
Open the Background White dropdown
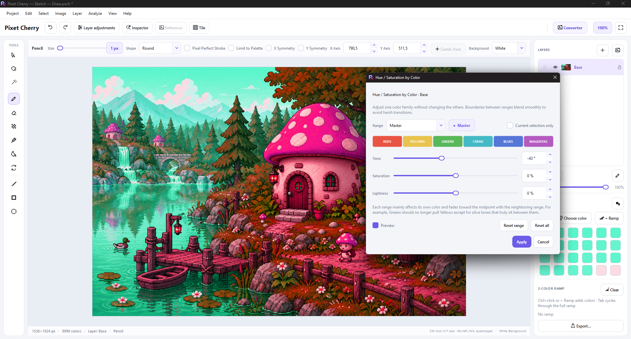pos(509,48)
